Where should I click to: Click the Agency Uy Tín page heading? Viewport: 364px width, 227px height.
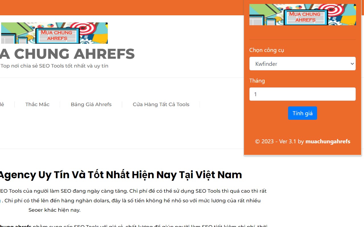click(x=120, y=175)
